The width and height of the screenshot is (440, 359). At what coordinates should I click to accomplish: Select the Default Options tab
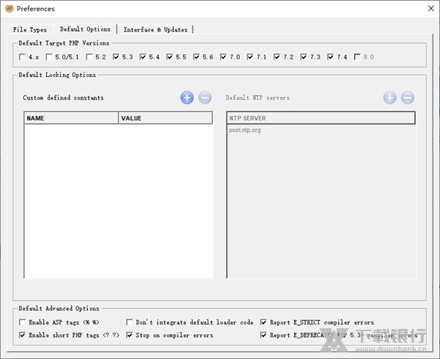coord(85,29)
